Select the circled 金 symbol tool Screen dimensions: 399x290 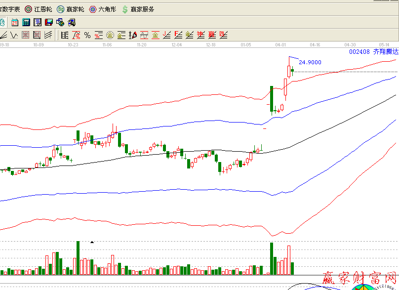click(x=110, y=35)
